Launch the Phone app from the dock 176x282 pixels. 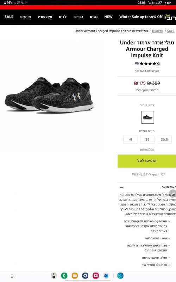click(x=64, y=276)
